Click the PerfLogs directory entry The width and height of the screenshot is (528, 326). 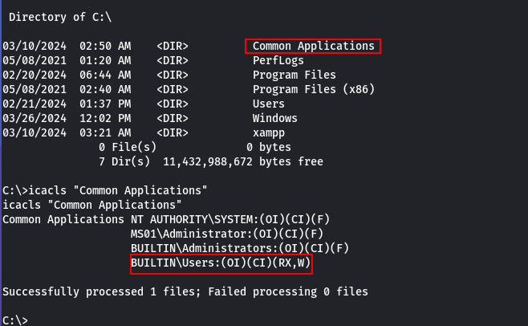[x=278, y=61]
